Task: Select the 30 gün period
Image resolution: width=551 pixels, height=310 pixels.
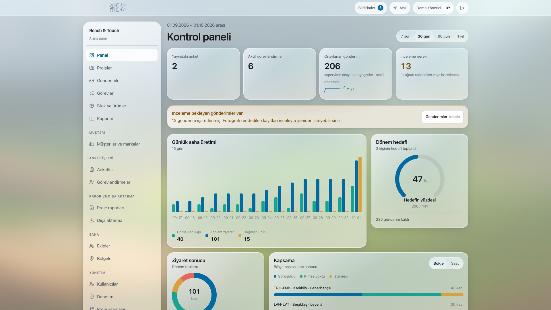Action: (424, 36)
